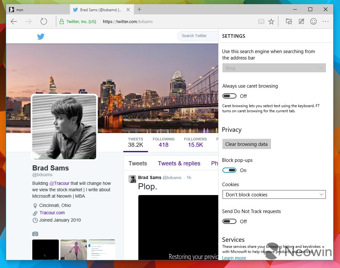Refresh the page with reload icon
Screen dimensions: 340x268
43,21
